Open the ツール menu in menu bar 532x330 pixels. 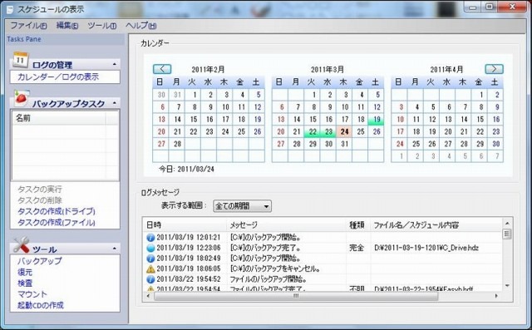[x=101, y=26]
